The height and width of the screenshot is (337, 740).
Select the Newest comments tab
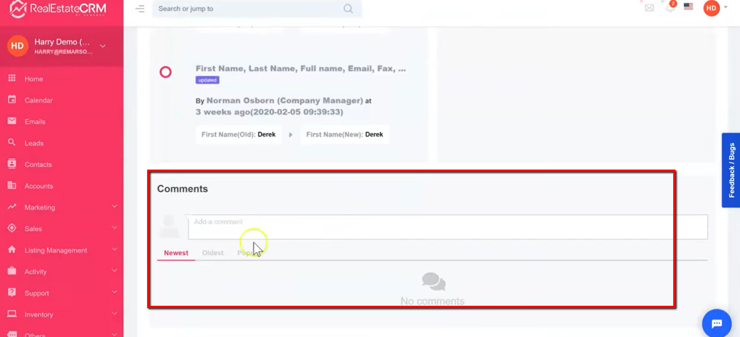click(x=176, y=253)
